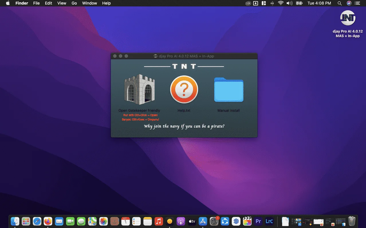Open Finder from the Dock
The width and height of the screenshot is (366, 228).
pos(15,221)
